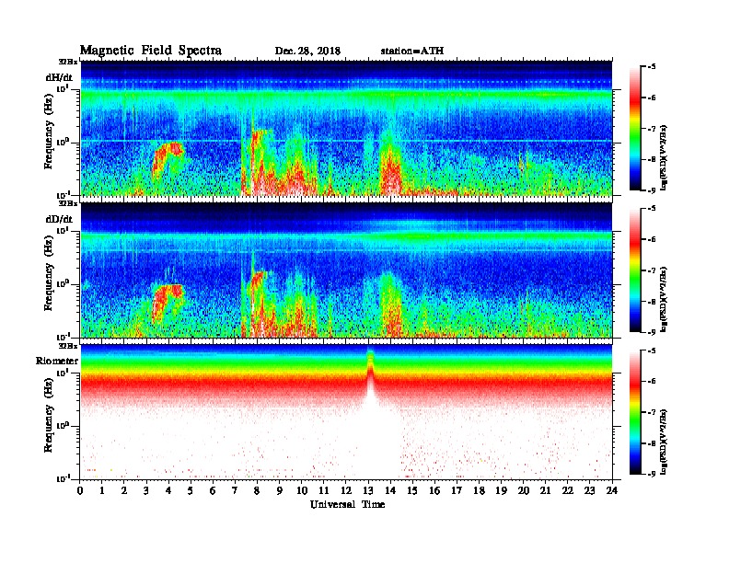
Task: Click the -5 label on dH/dt color bar
Action: 651,67
